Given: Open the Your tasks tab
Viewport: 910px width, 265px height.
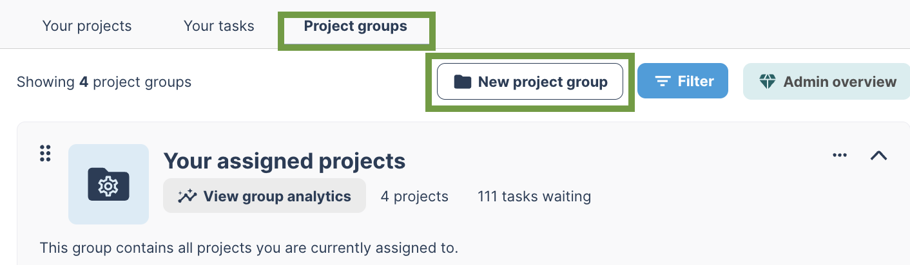Looking at the screenshot, I should 219,26.
